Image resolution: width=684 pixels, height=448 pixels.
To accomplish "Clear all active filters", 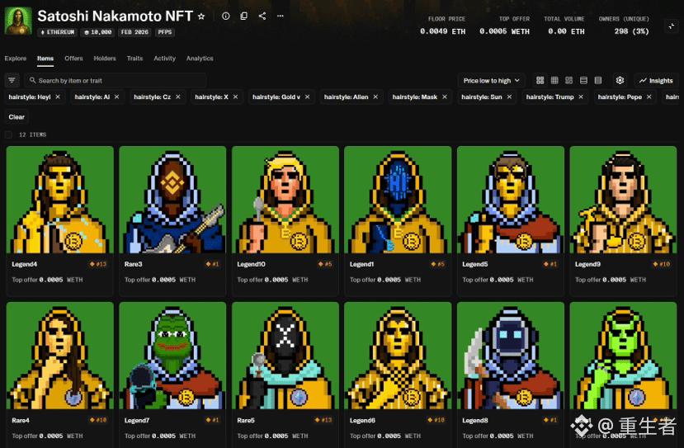I will point(17,117).
